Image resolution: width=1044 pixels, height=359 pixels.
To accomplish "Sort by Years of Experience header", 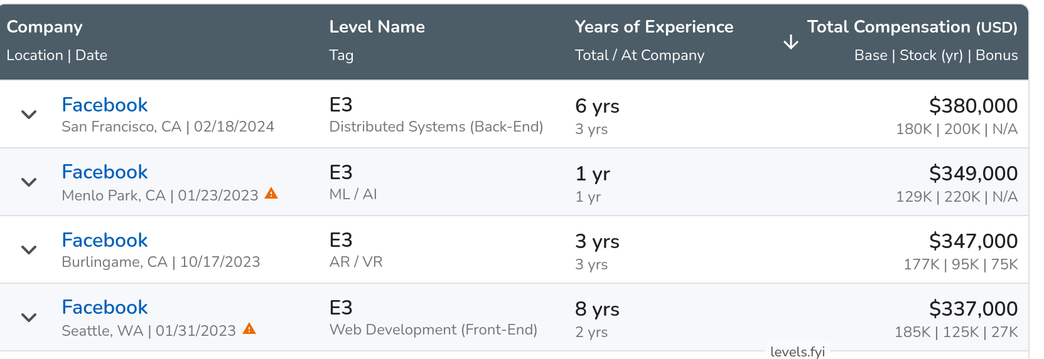I will click(x=654, y=27).
